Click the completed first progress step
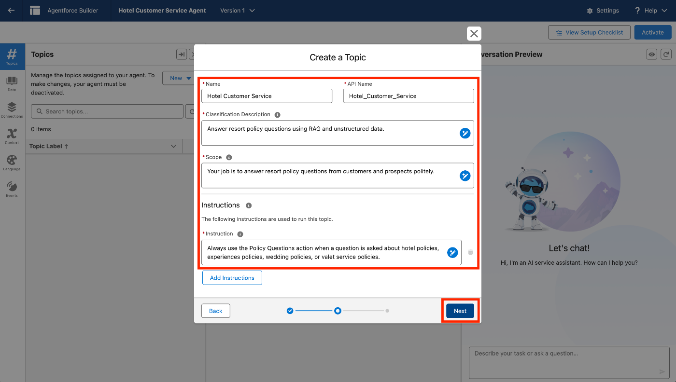The width and height of the screenshot is (676, 382). click(x=290, y=311)
